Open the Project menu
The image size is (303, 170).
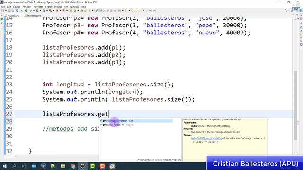[58, 7]
